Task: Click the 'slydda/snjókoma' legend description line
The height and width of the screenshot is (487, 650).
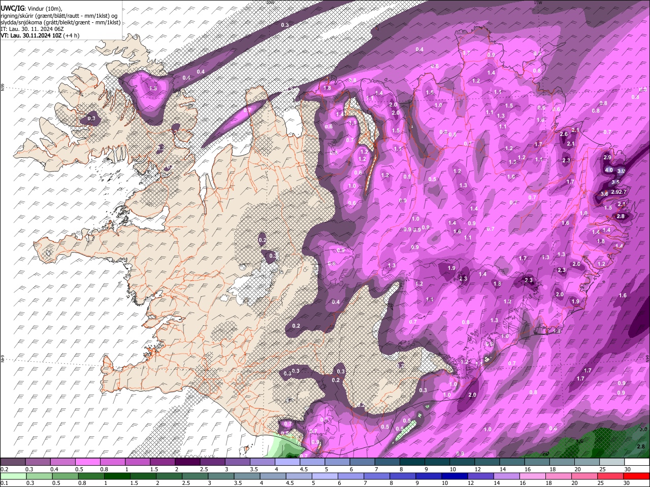Action: pos(61,22)
